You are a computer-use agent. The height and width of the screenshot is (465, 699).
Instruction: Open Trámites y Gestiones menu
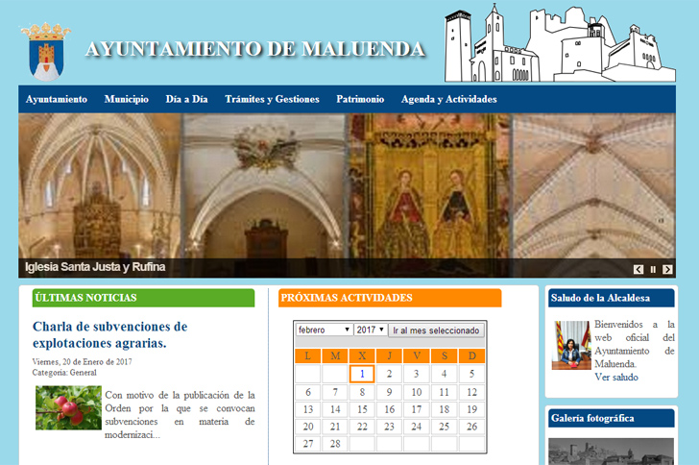tap(272, 99)
